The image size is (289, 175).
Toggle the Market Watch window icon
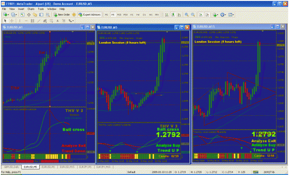pyautogui.click(x=22, y=15)
